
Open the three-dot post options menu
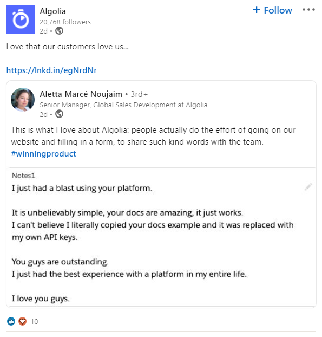point(308,10)
